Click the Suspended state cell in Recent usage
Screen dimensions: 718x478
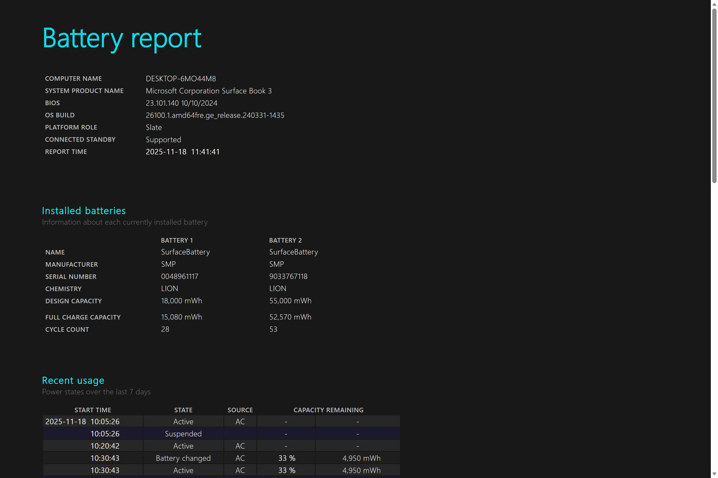183,434
